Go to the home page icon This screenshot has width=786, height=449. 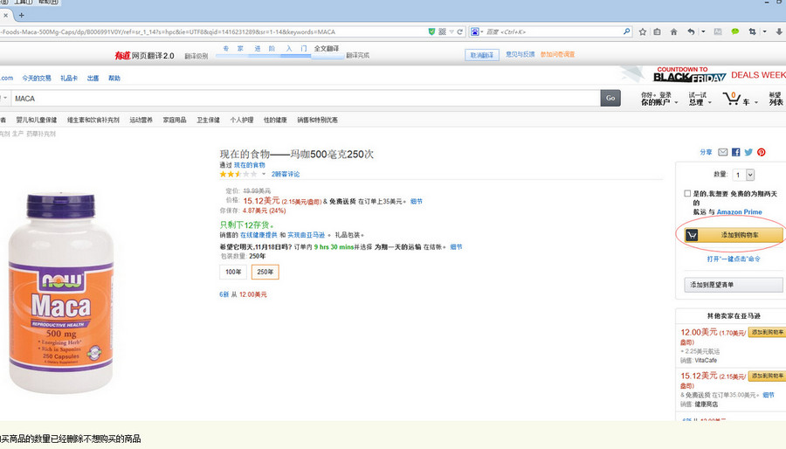coord(673,31)
